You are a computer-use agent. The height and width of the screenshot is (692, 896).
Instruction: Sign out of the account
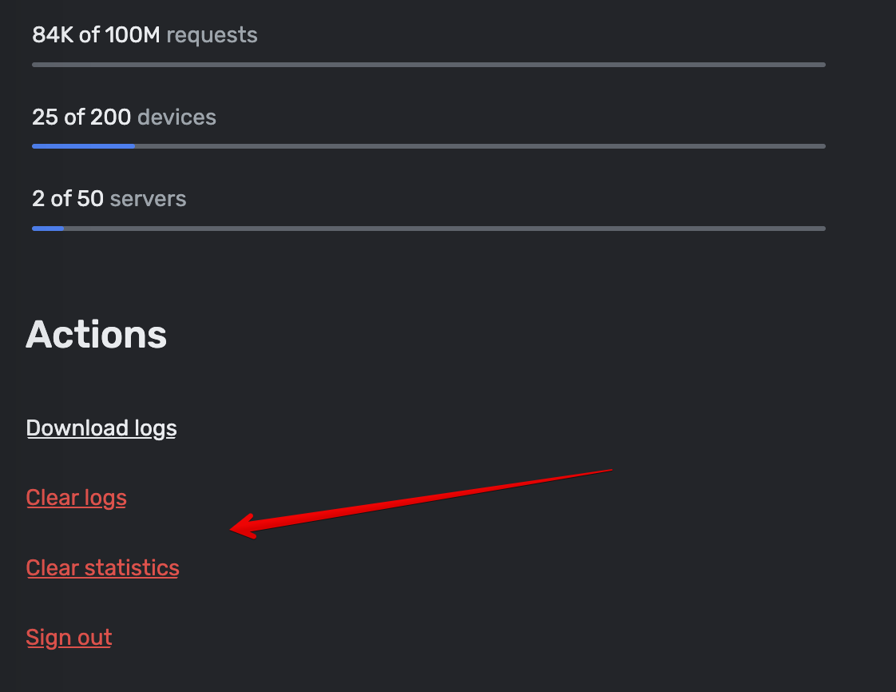coord(69,637)
